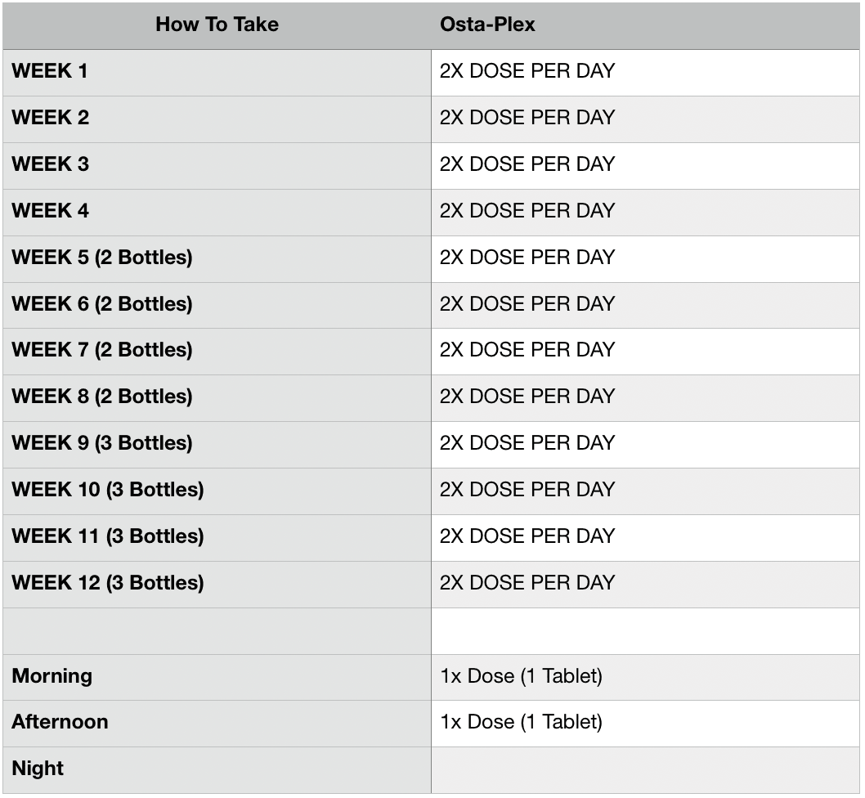The height and width of the screenshot is (798, 865).
Task: Select the Morning "1x Dose (1 Tablet)" cell
Action: (521, 676)
